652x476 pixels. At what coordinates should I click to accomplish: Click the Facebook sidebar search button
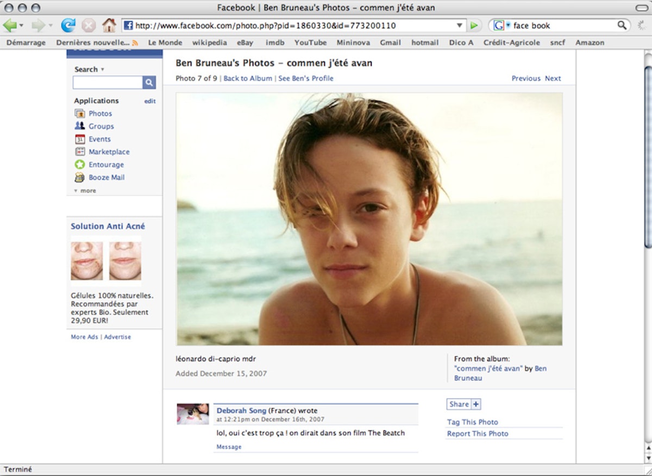click(x=149, y=83)
